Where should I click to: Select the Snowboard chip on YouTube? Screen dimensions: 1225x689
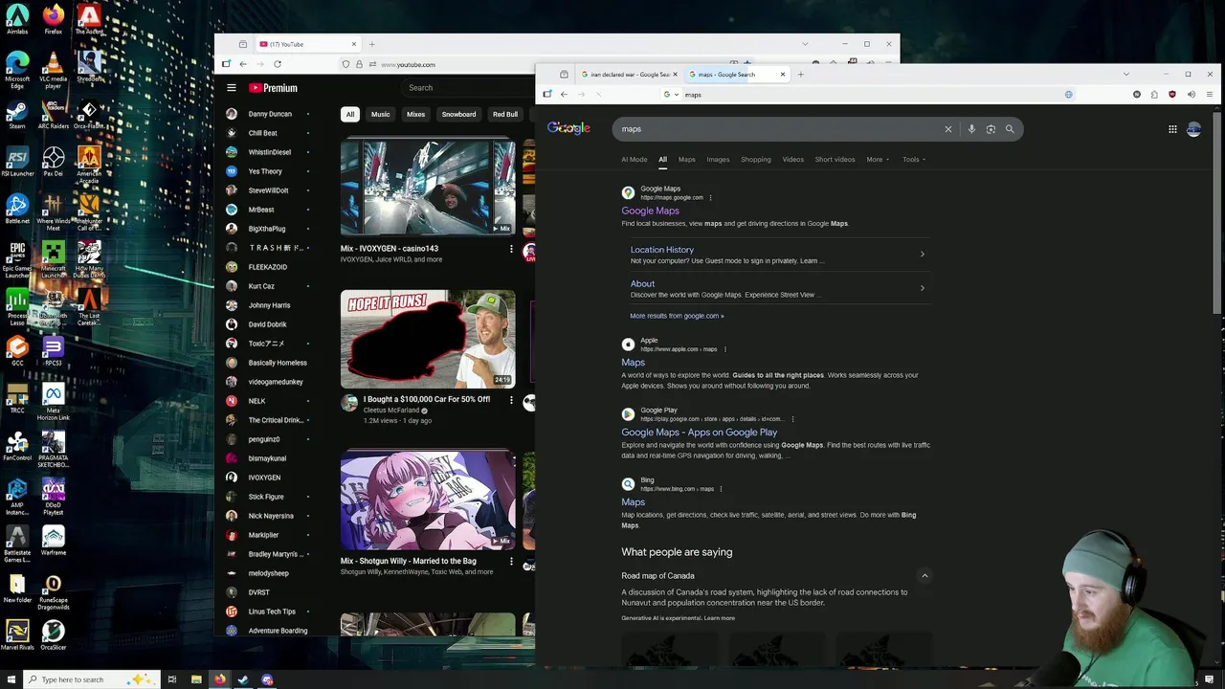coord(458,114)
